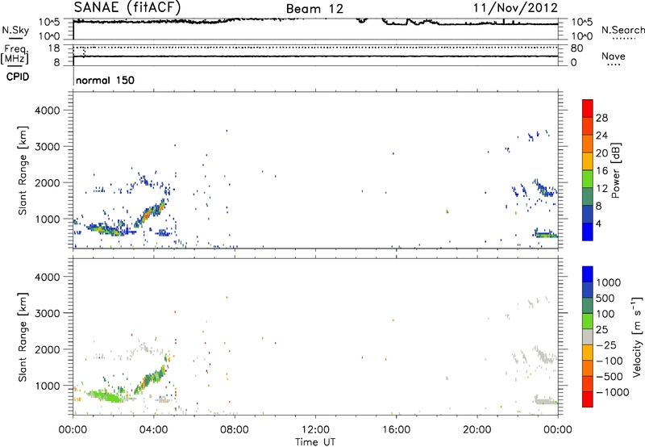Click the Freq. [MHz] axis label
Viewport: 645px width, 447px height.
tap(15, 54)
